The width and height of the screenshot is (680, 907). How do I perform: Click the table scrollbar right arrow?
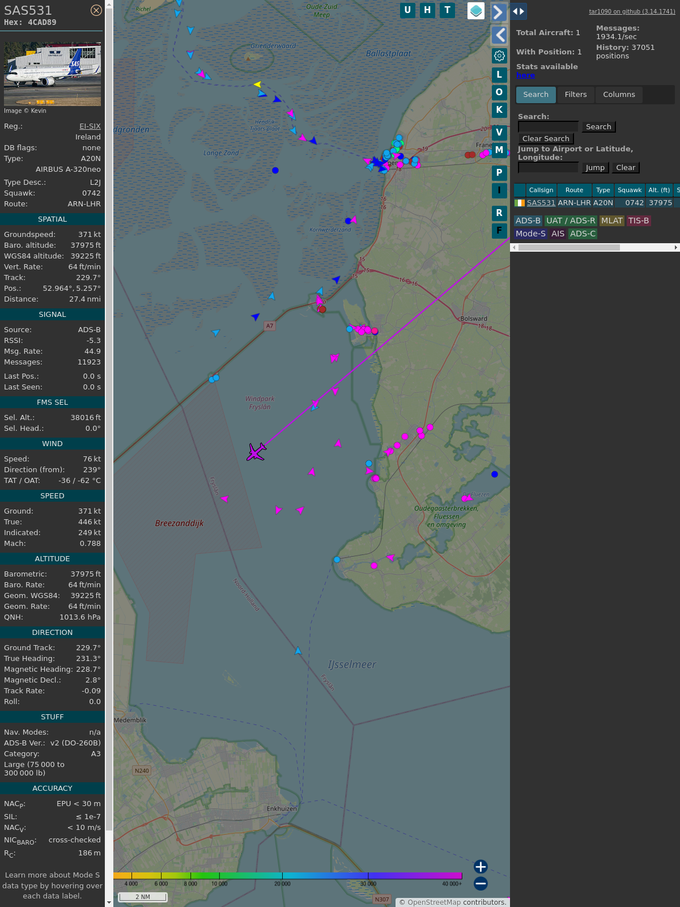tap(676, 248)
